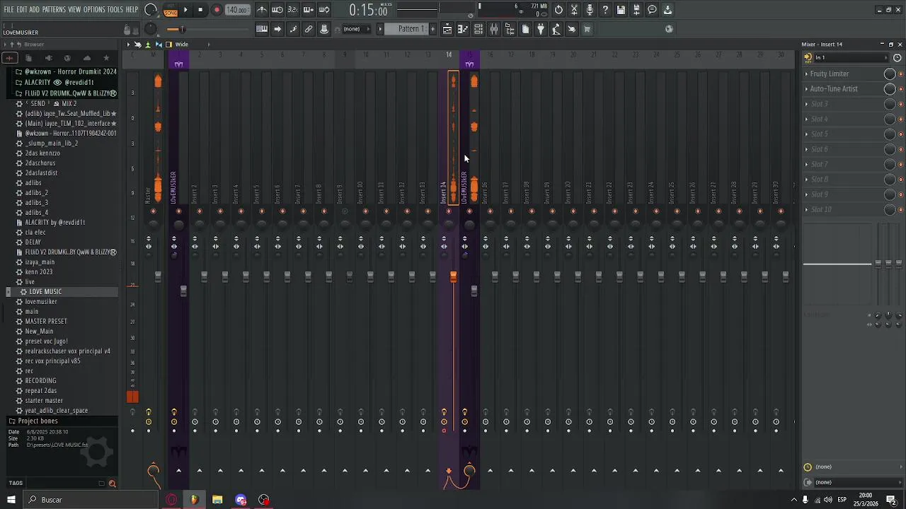Screen dimensions: 906x509
Task: Open the render/export audio icon
Action: (x=636, y=10)
